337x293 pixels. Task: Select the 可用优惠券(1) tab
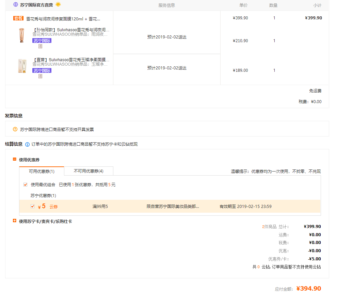pos(42,171)
